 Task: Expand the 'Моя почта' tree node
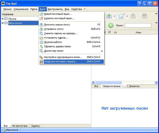(x=2, y=23)
